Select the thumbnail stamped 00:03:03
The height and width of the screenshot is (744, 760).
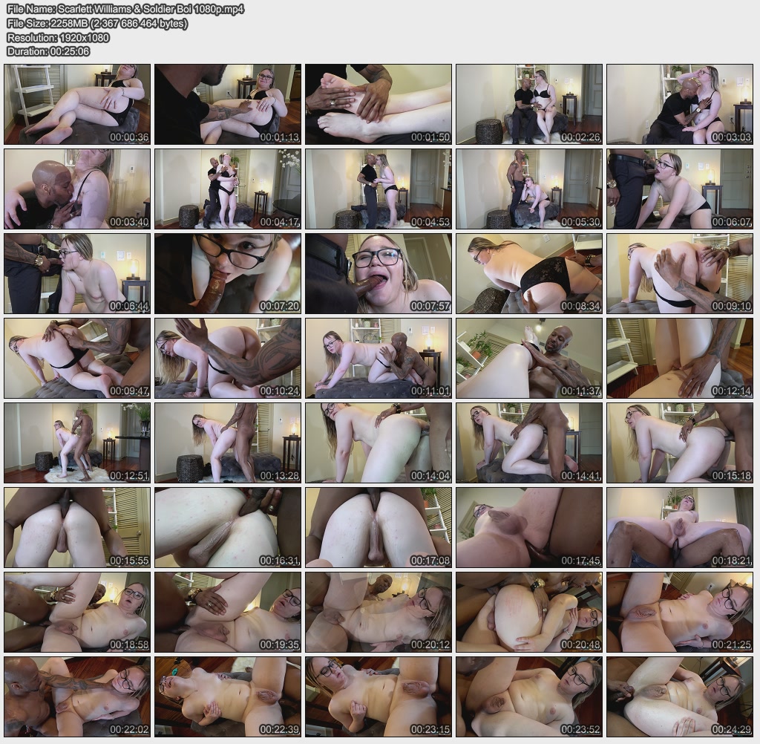pyautogui.click(x=680, y=104)
